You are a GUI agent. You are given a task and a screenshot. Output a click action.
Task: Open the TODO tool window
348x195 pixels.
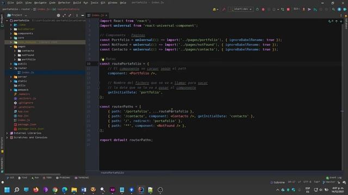click(x=47, y=178)
